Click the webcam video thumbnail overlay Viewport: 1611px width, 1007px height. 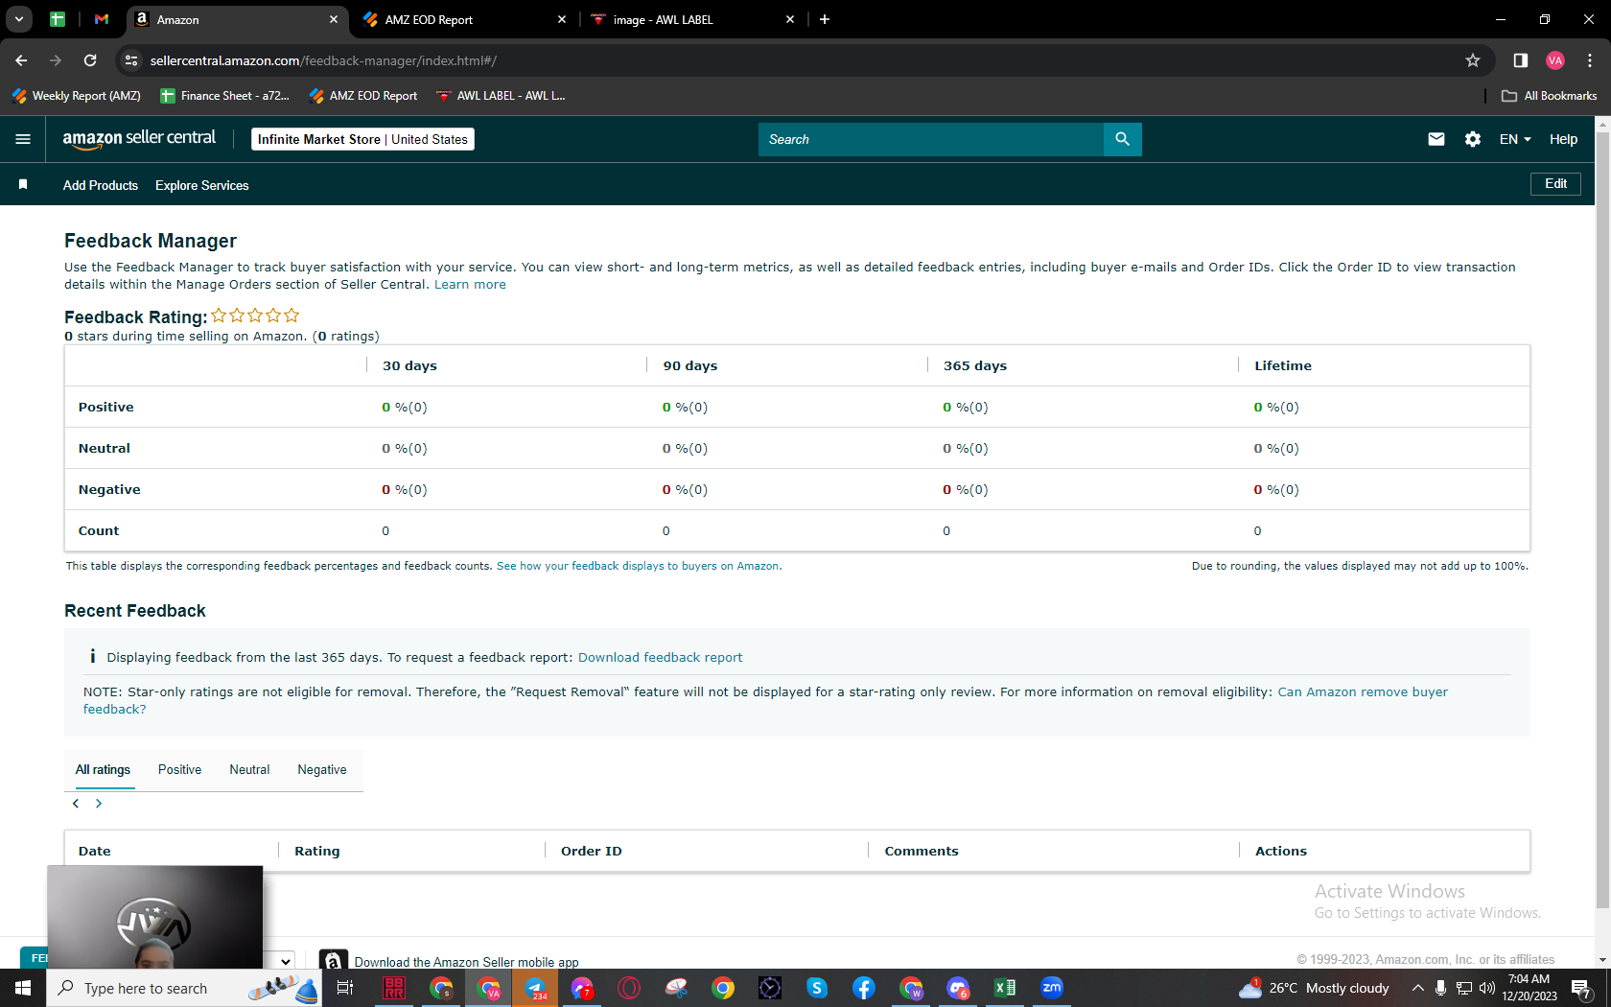[155, 917]
